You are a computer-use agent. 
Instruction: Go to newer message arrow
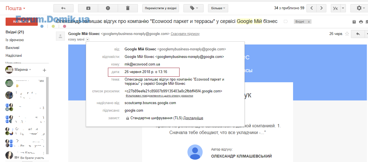click(312, 8)
